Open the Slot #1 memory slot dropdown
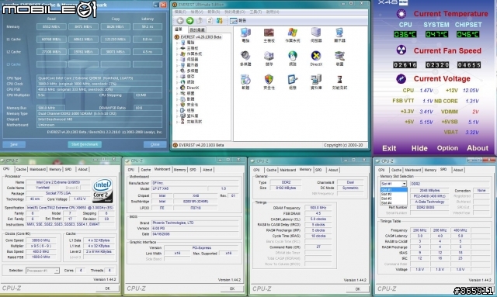The image size is (497, 297). coord(404,184)
